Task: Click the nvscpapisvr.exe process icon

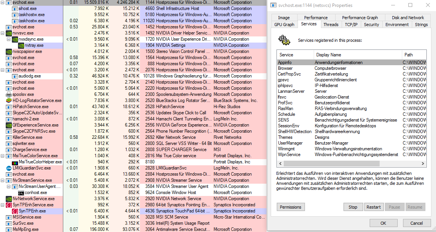Action: [x=8, y=51]
